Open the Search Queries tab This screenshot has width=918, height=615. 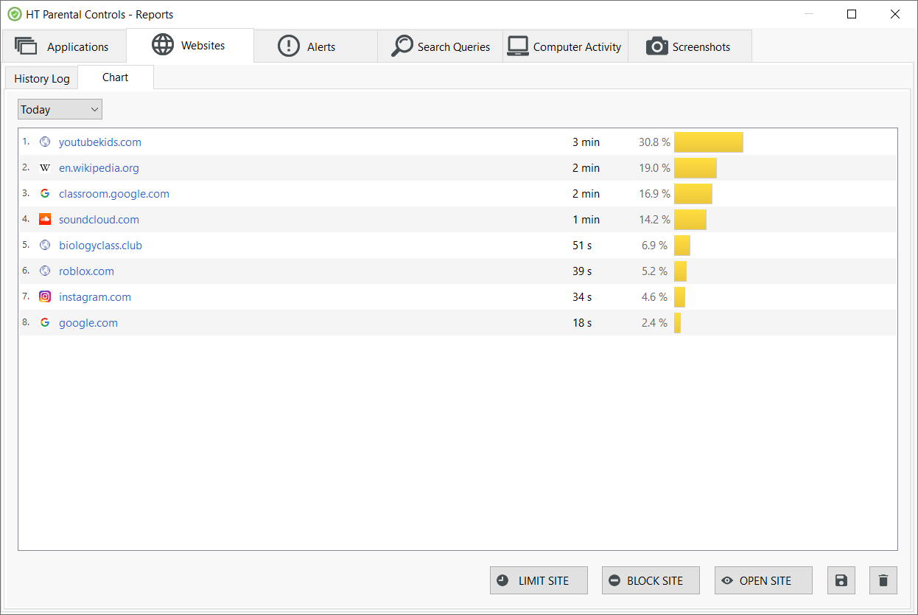(x=441, y=46)
